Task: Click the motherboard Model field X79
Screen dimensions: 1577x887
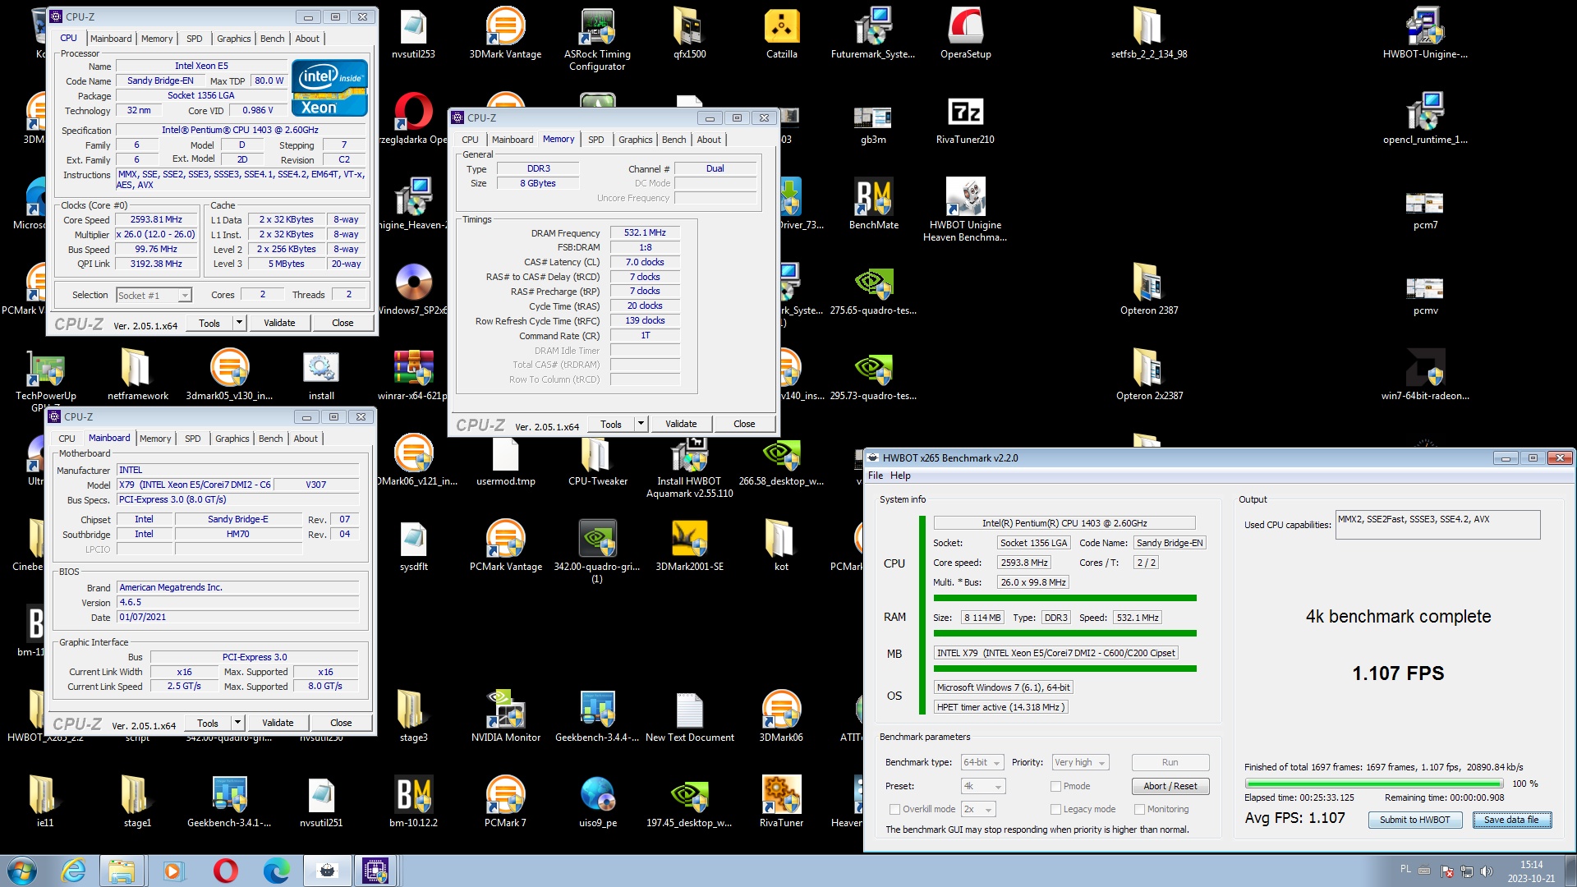Action: click(x=195, y=485)
